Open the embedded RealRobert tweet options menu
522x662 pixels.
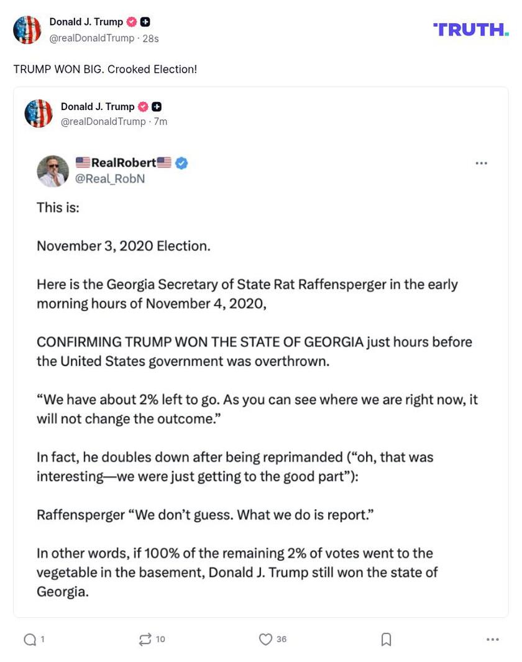tap(481, 163)
